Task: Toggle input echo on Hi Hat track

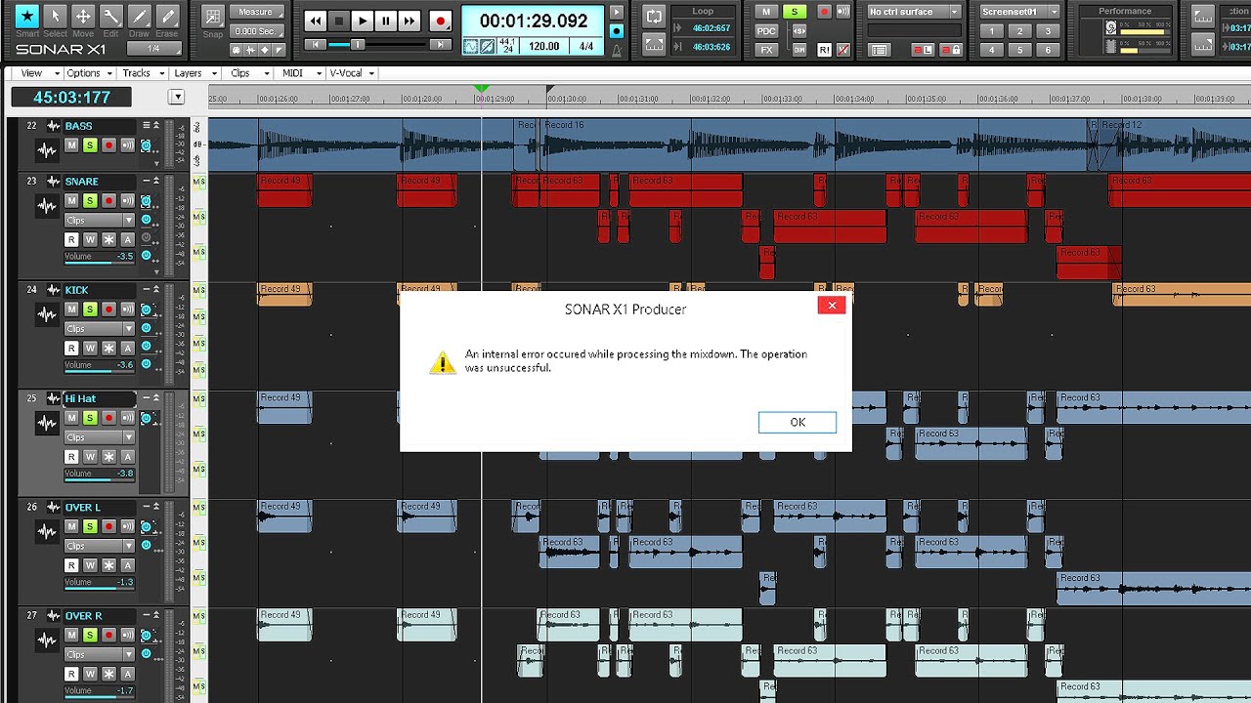Action: point(127,418)
